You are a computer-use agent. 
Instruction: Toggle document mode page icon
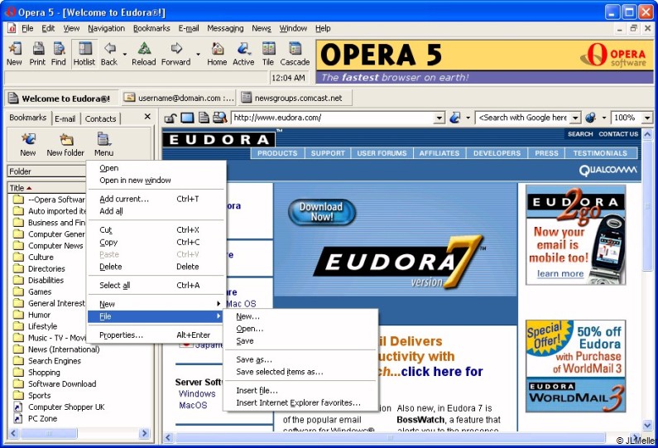pos(204,118)
